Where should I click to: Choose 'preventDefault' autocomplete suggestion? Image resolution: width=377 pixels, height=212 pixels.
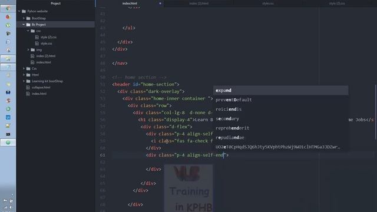point(280,100)
